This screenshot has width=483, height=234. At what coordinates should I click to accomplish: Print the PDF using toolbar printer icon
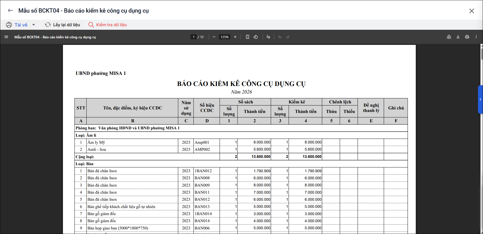[467, 37]
